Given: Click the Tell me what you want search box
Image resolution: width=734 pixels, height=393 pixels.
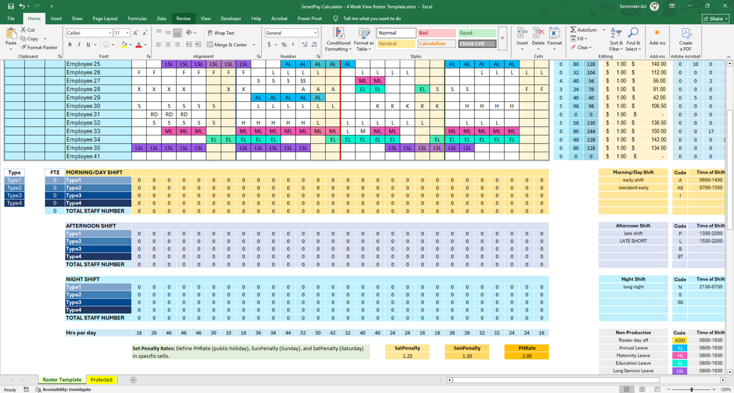Looking at the screenshot, I should (371, 19).
